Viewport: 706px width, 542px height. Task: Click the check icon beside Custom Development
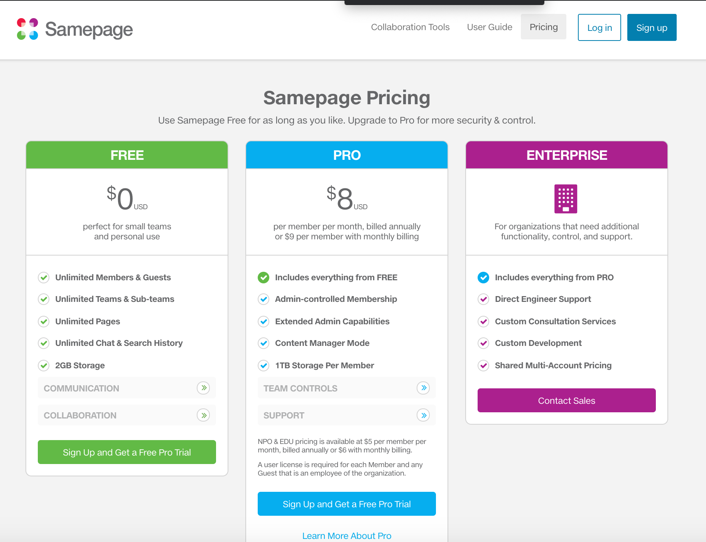[x=483, y=343]
